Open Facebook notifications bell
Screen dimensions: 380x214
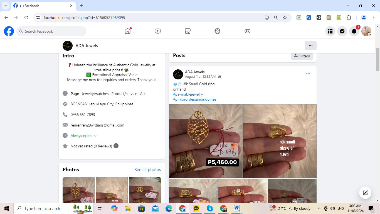[x=354, y=31]
